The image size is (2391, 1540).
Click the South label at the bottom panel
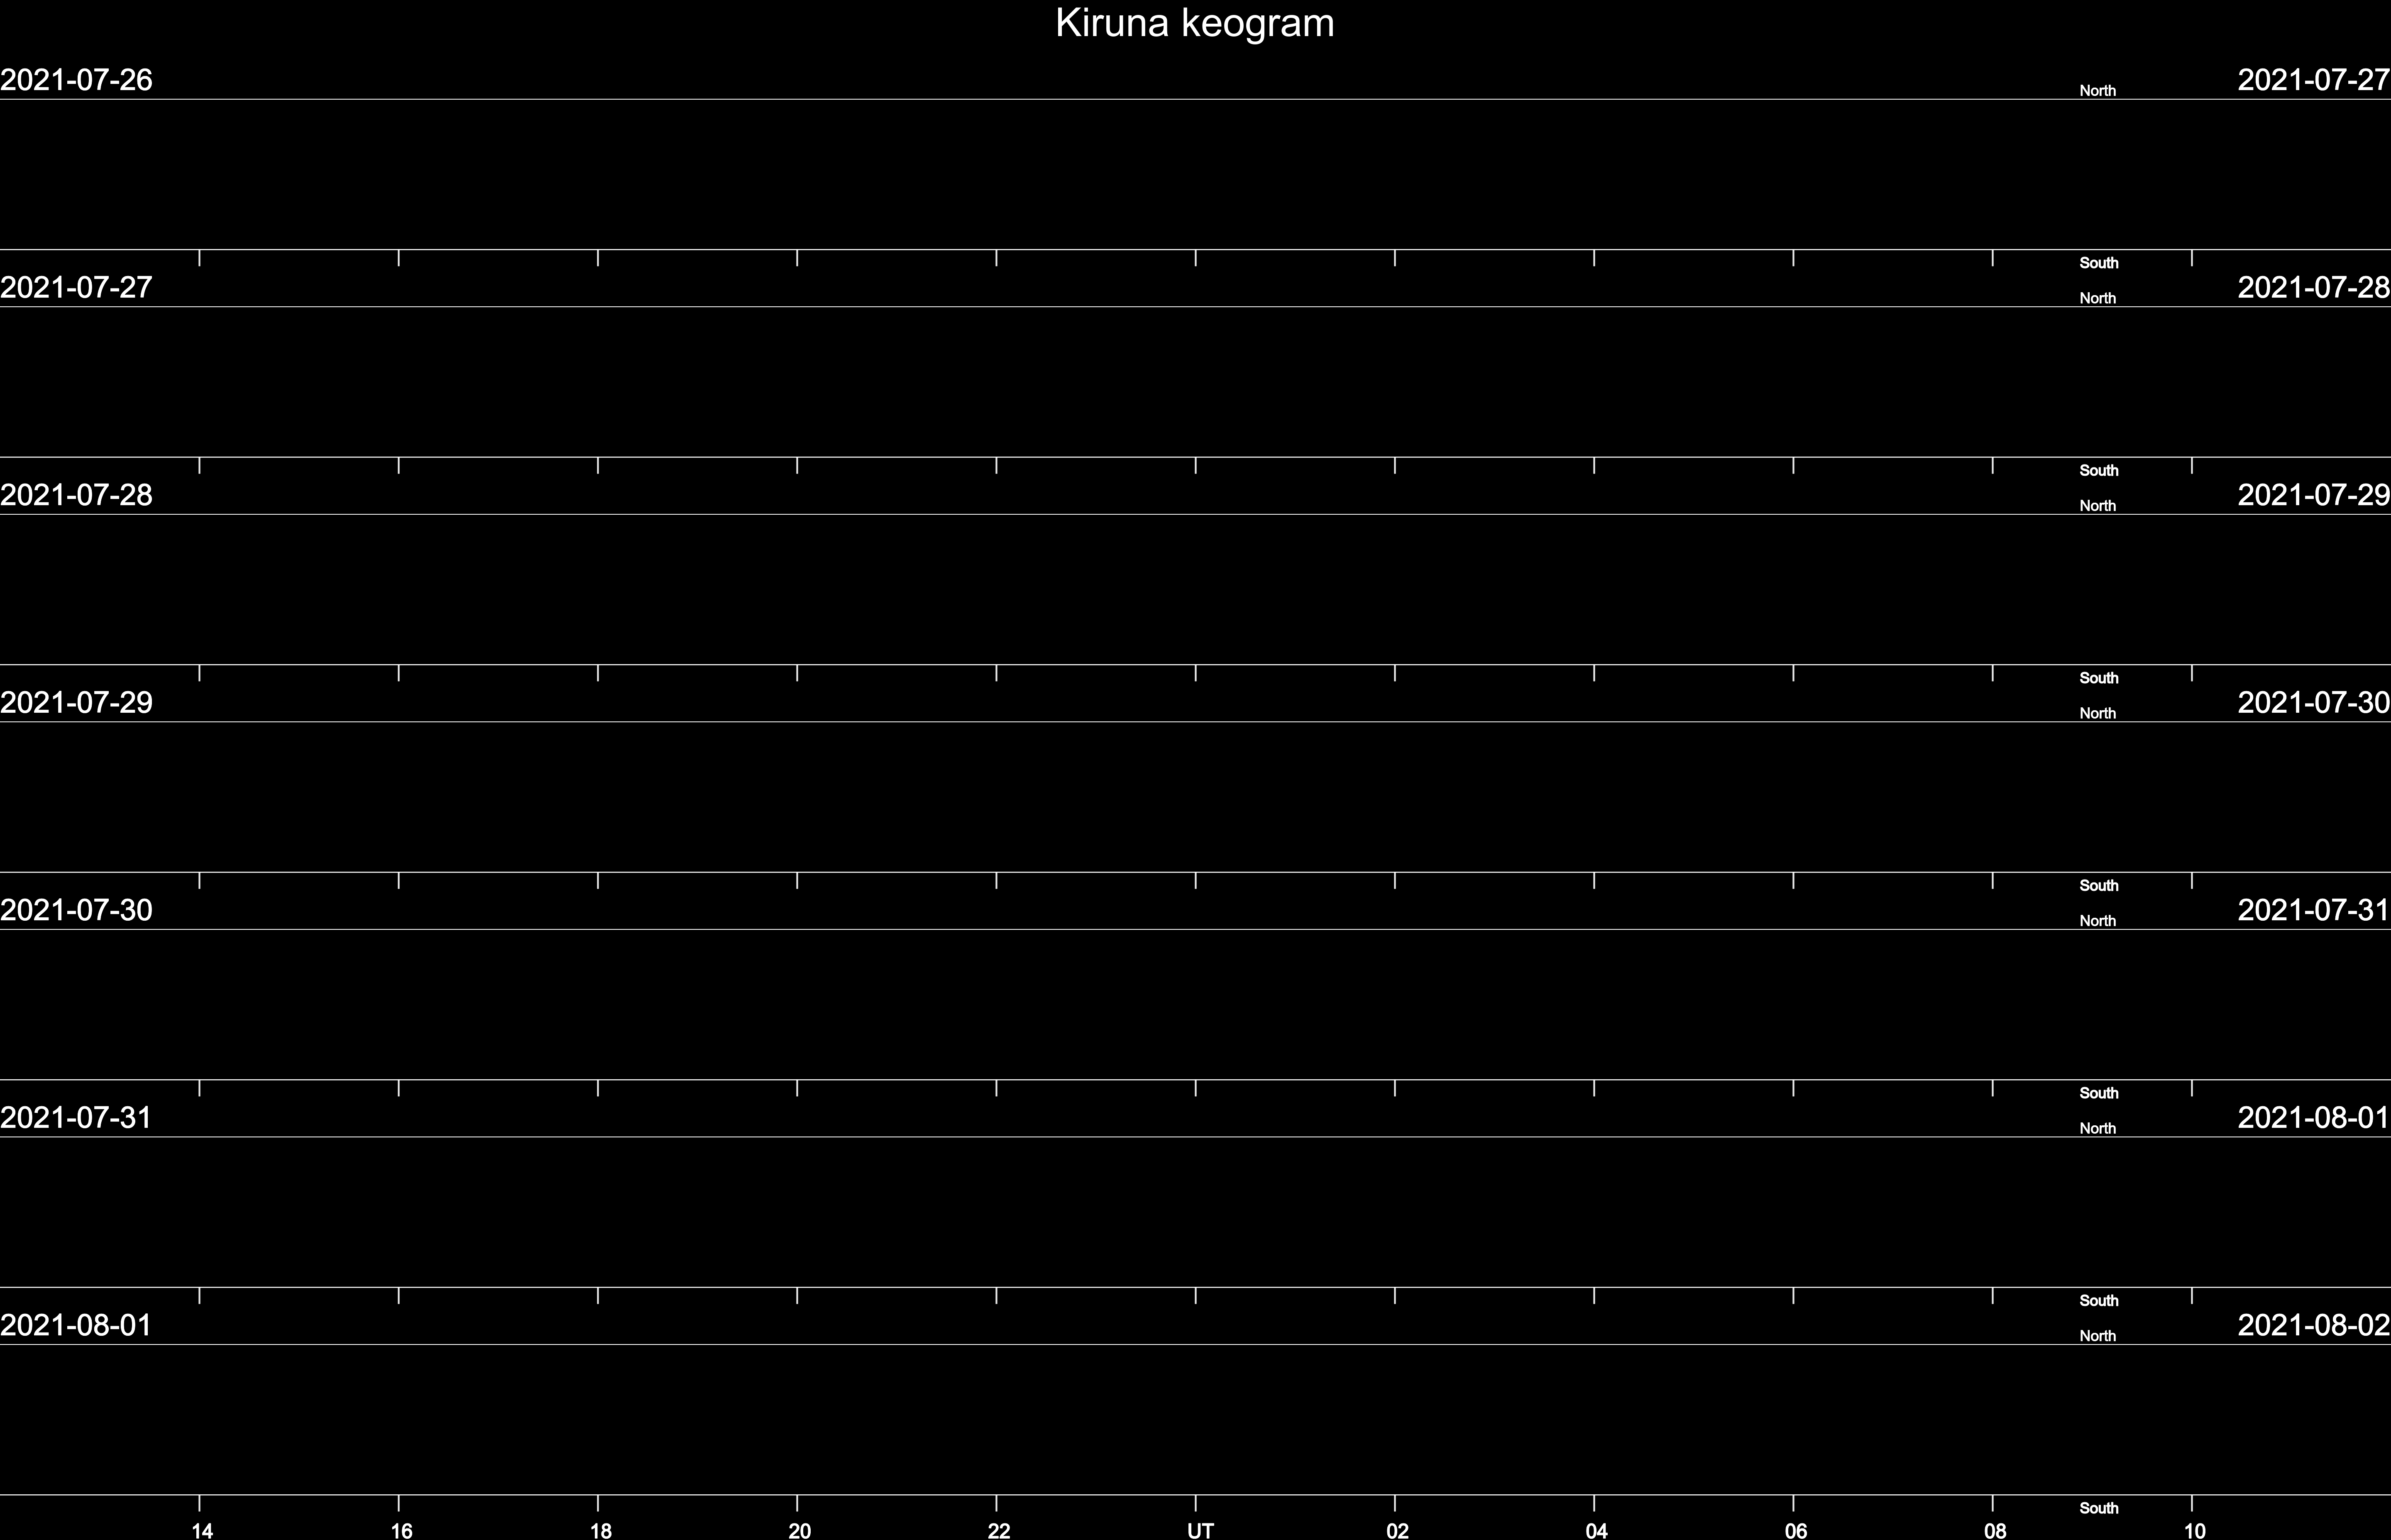[x=2099, y=1508]
